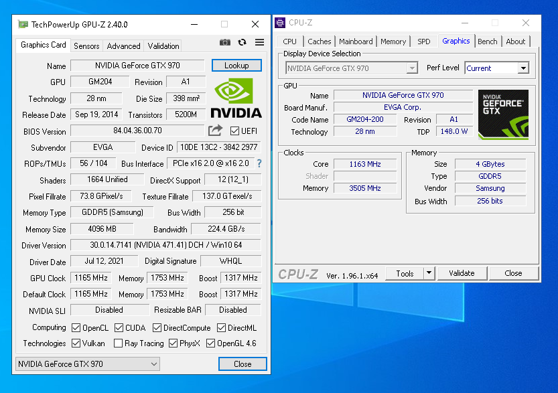Click the NVIDIA SLI Disabled field

point(110,310)
